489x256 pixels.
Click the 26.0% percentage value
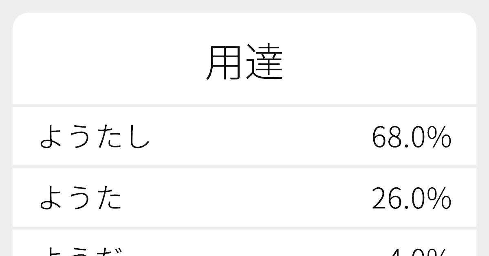(411, 199)
